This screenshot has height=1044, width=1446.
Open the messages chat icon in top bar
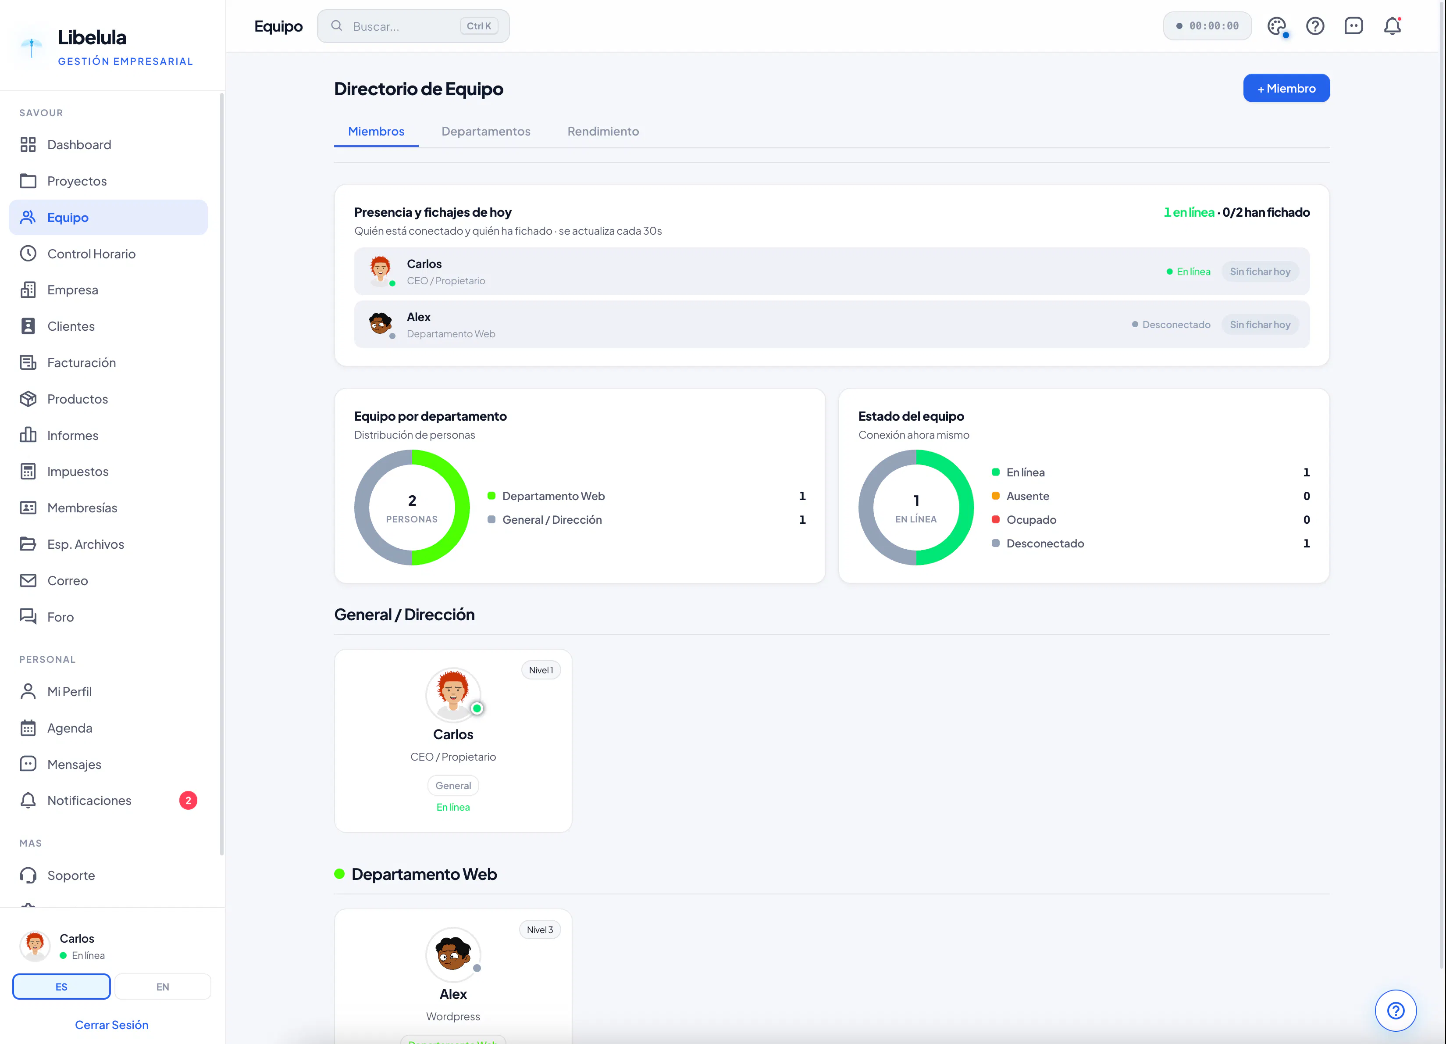[1353, 26]
